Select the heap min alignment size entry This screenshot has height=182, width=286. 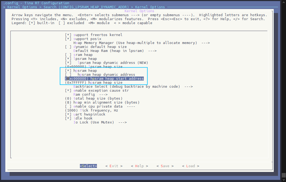click(102, 103)
